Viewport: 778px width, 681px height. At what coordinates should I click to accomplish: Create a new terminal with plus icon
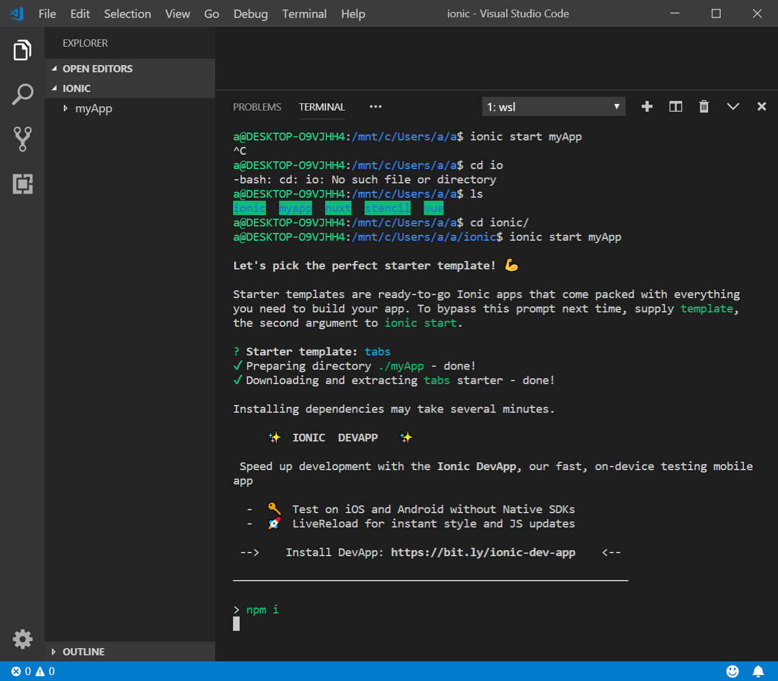tap(647, 107)
